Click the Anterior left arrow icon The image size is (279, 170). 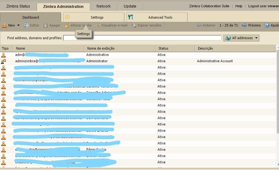coord(199,25)
